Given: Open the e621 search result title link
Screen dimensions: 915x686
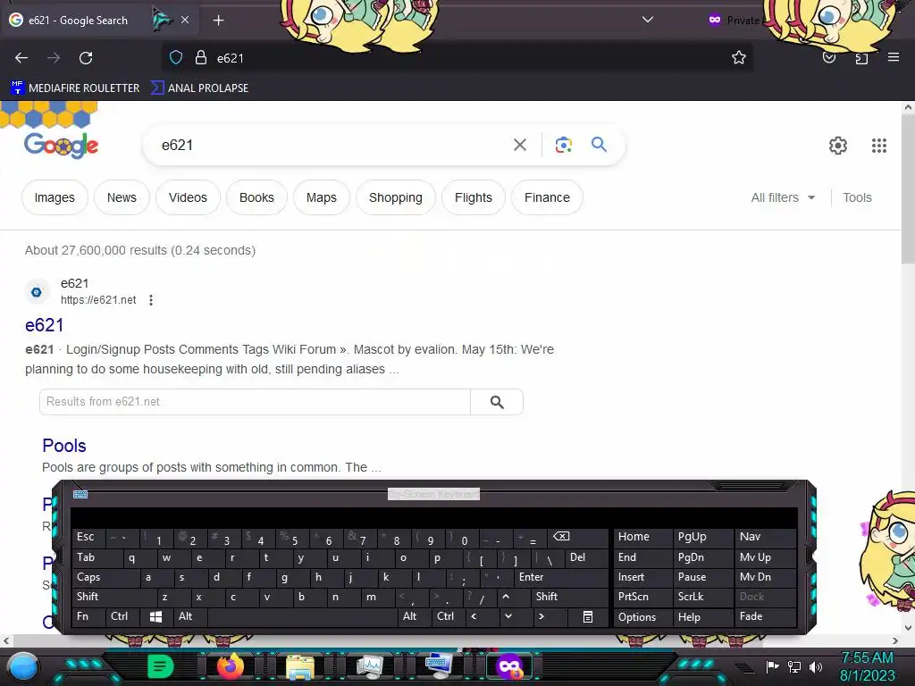Looking at the screenshot, I should [x=45, y=325].
